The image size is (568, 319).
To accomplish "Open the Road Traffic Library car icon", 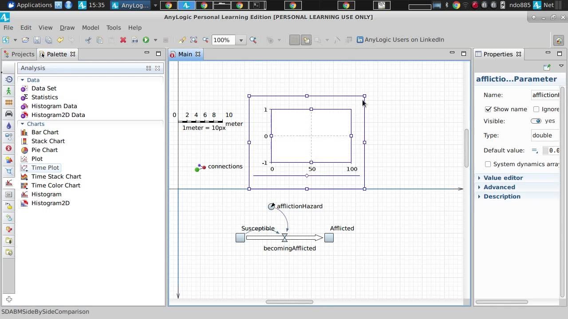I will (x=8, y=114).
